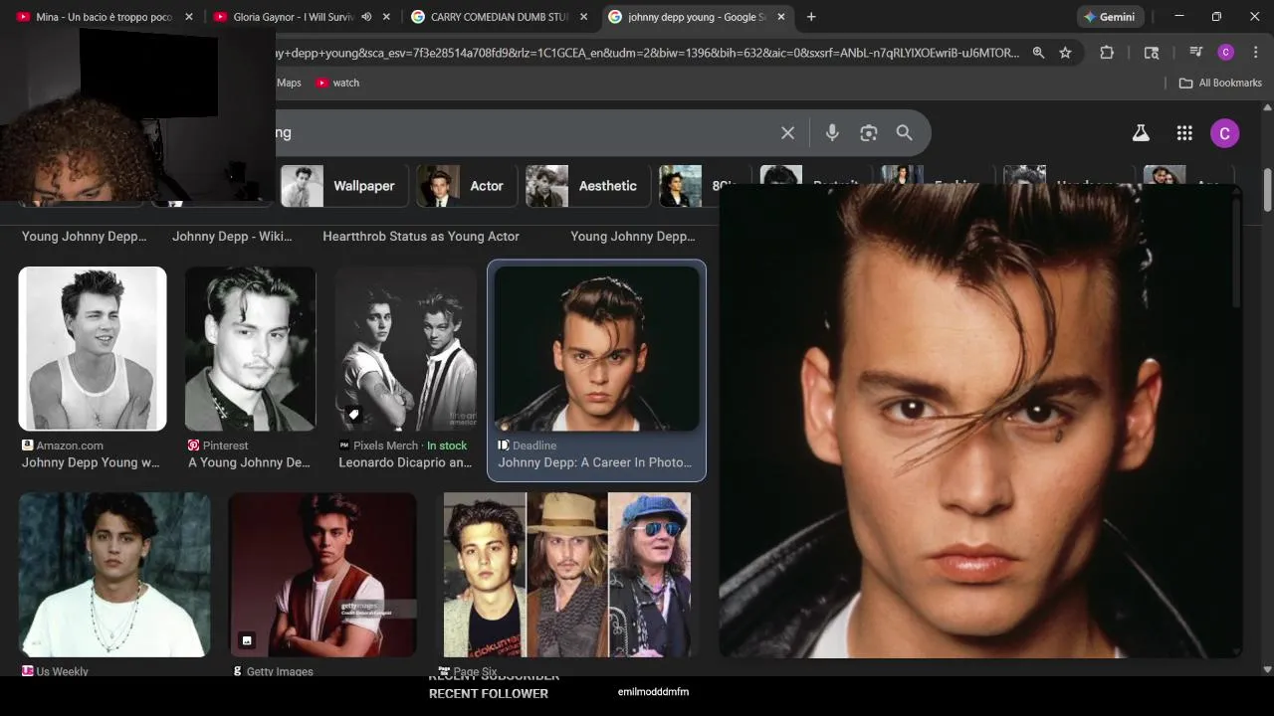Close the CARRY COMEDIAN tab
This screenshot has height=716, width=1274.
(583, 17)
